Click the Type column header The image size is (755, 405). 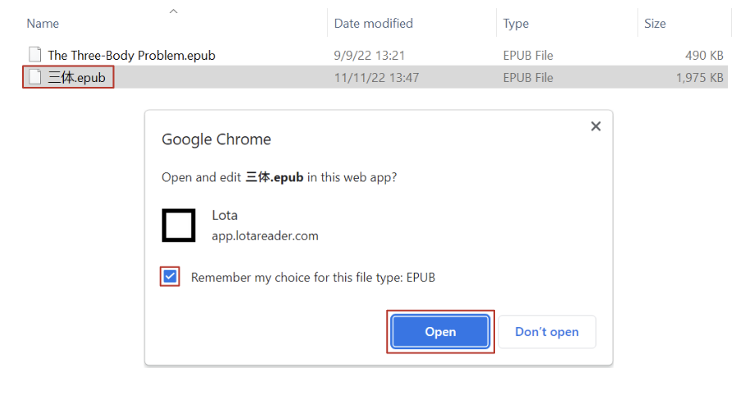pos(516,24)
